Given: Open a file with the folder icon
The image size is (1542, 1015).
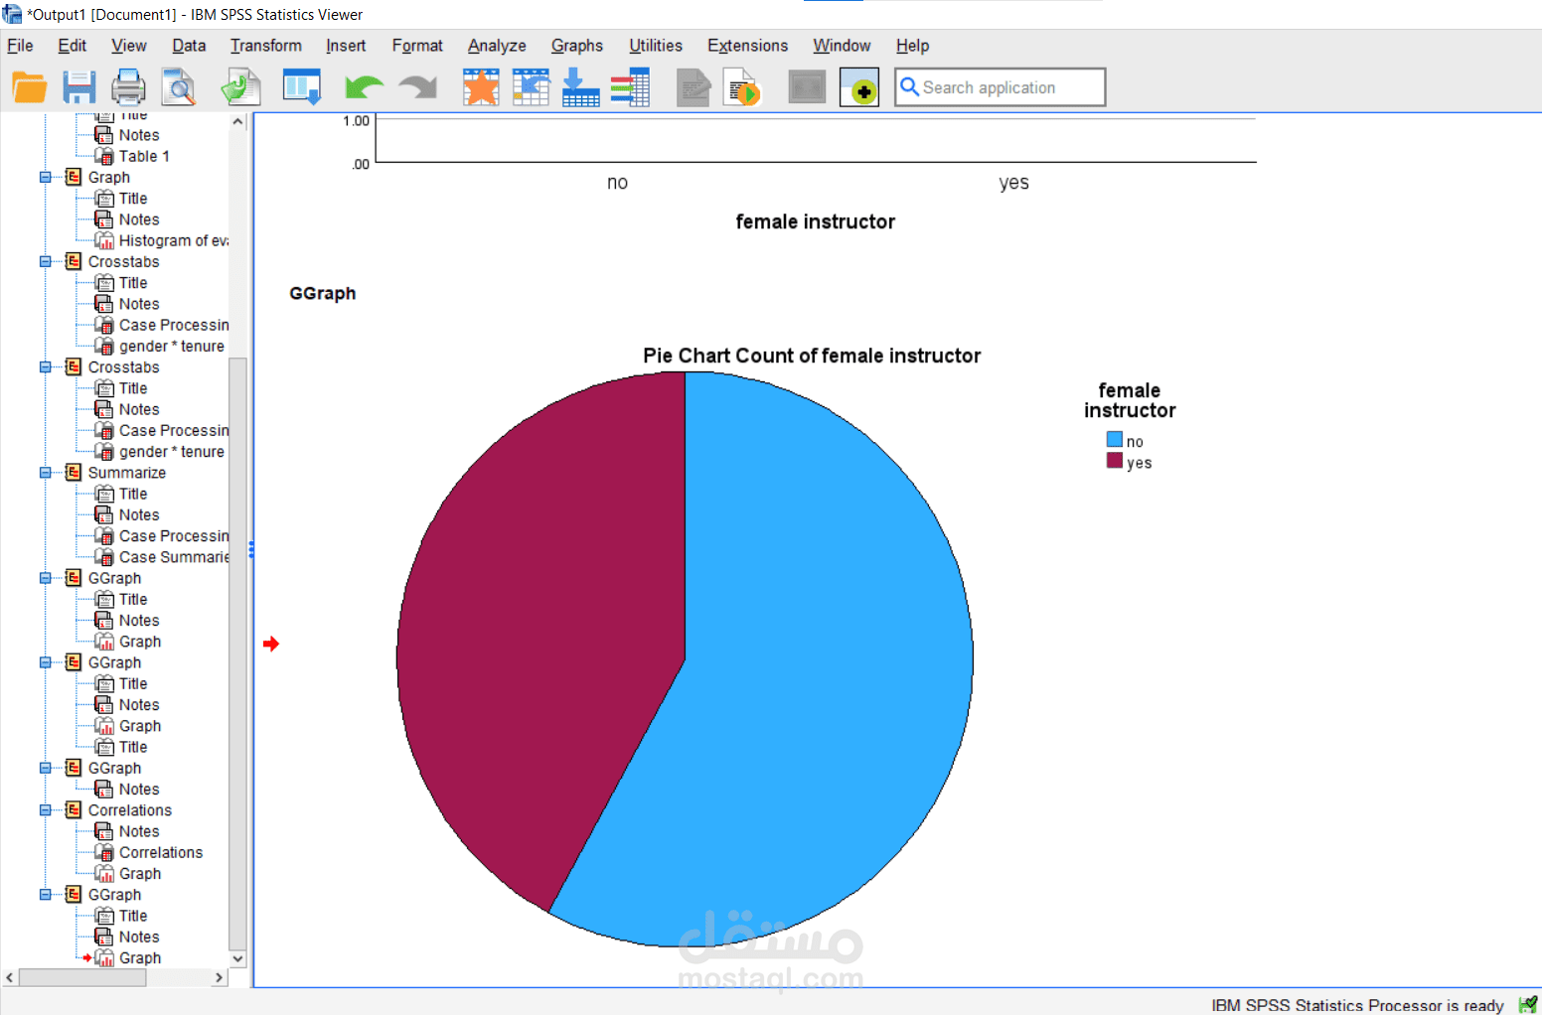Looking at the screenshot, I should click(x=29, y=87).
